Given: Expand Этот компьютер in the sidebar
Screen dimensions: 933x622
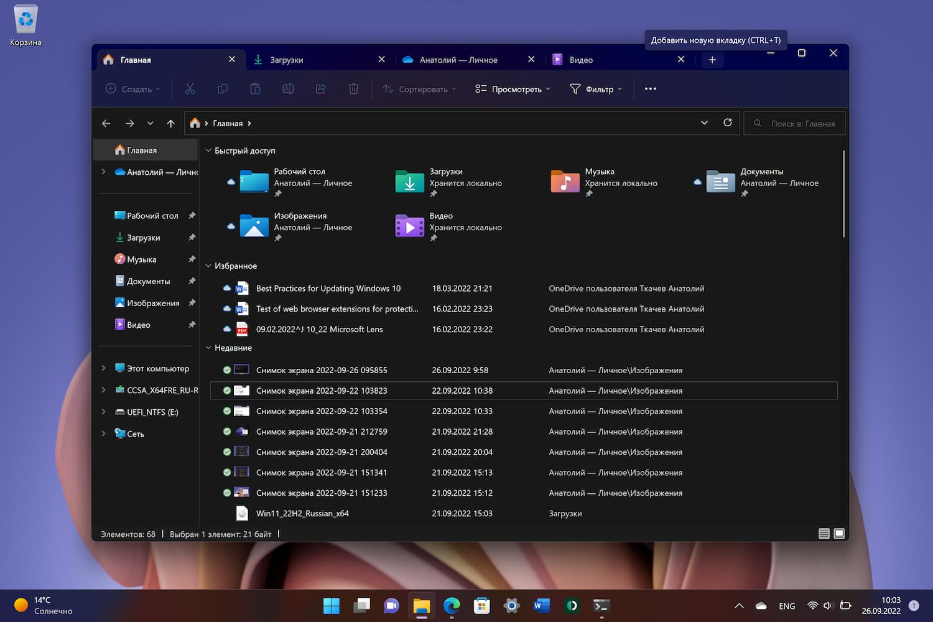Looking at the screenshot, I should (x=103, y=368).
